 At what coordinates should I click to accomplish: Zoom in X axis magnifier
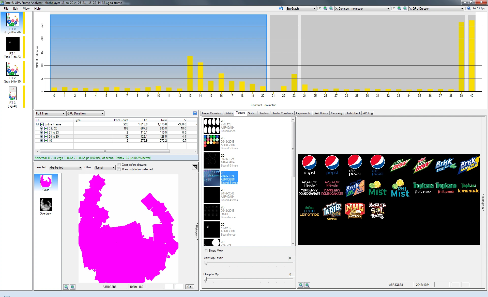point(325,8)
